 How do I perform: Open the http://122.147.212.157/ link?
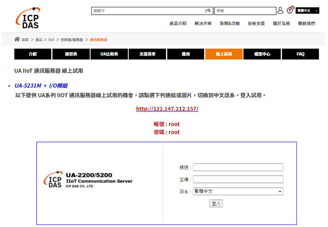(x=167, y=109)
